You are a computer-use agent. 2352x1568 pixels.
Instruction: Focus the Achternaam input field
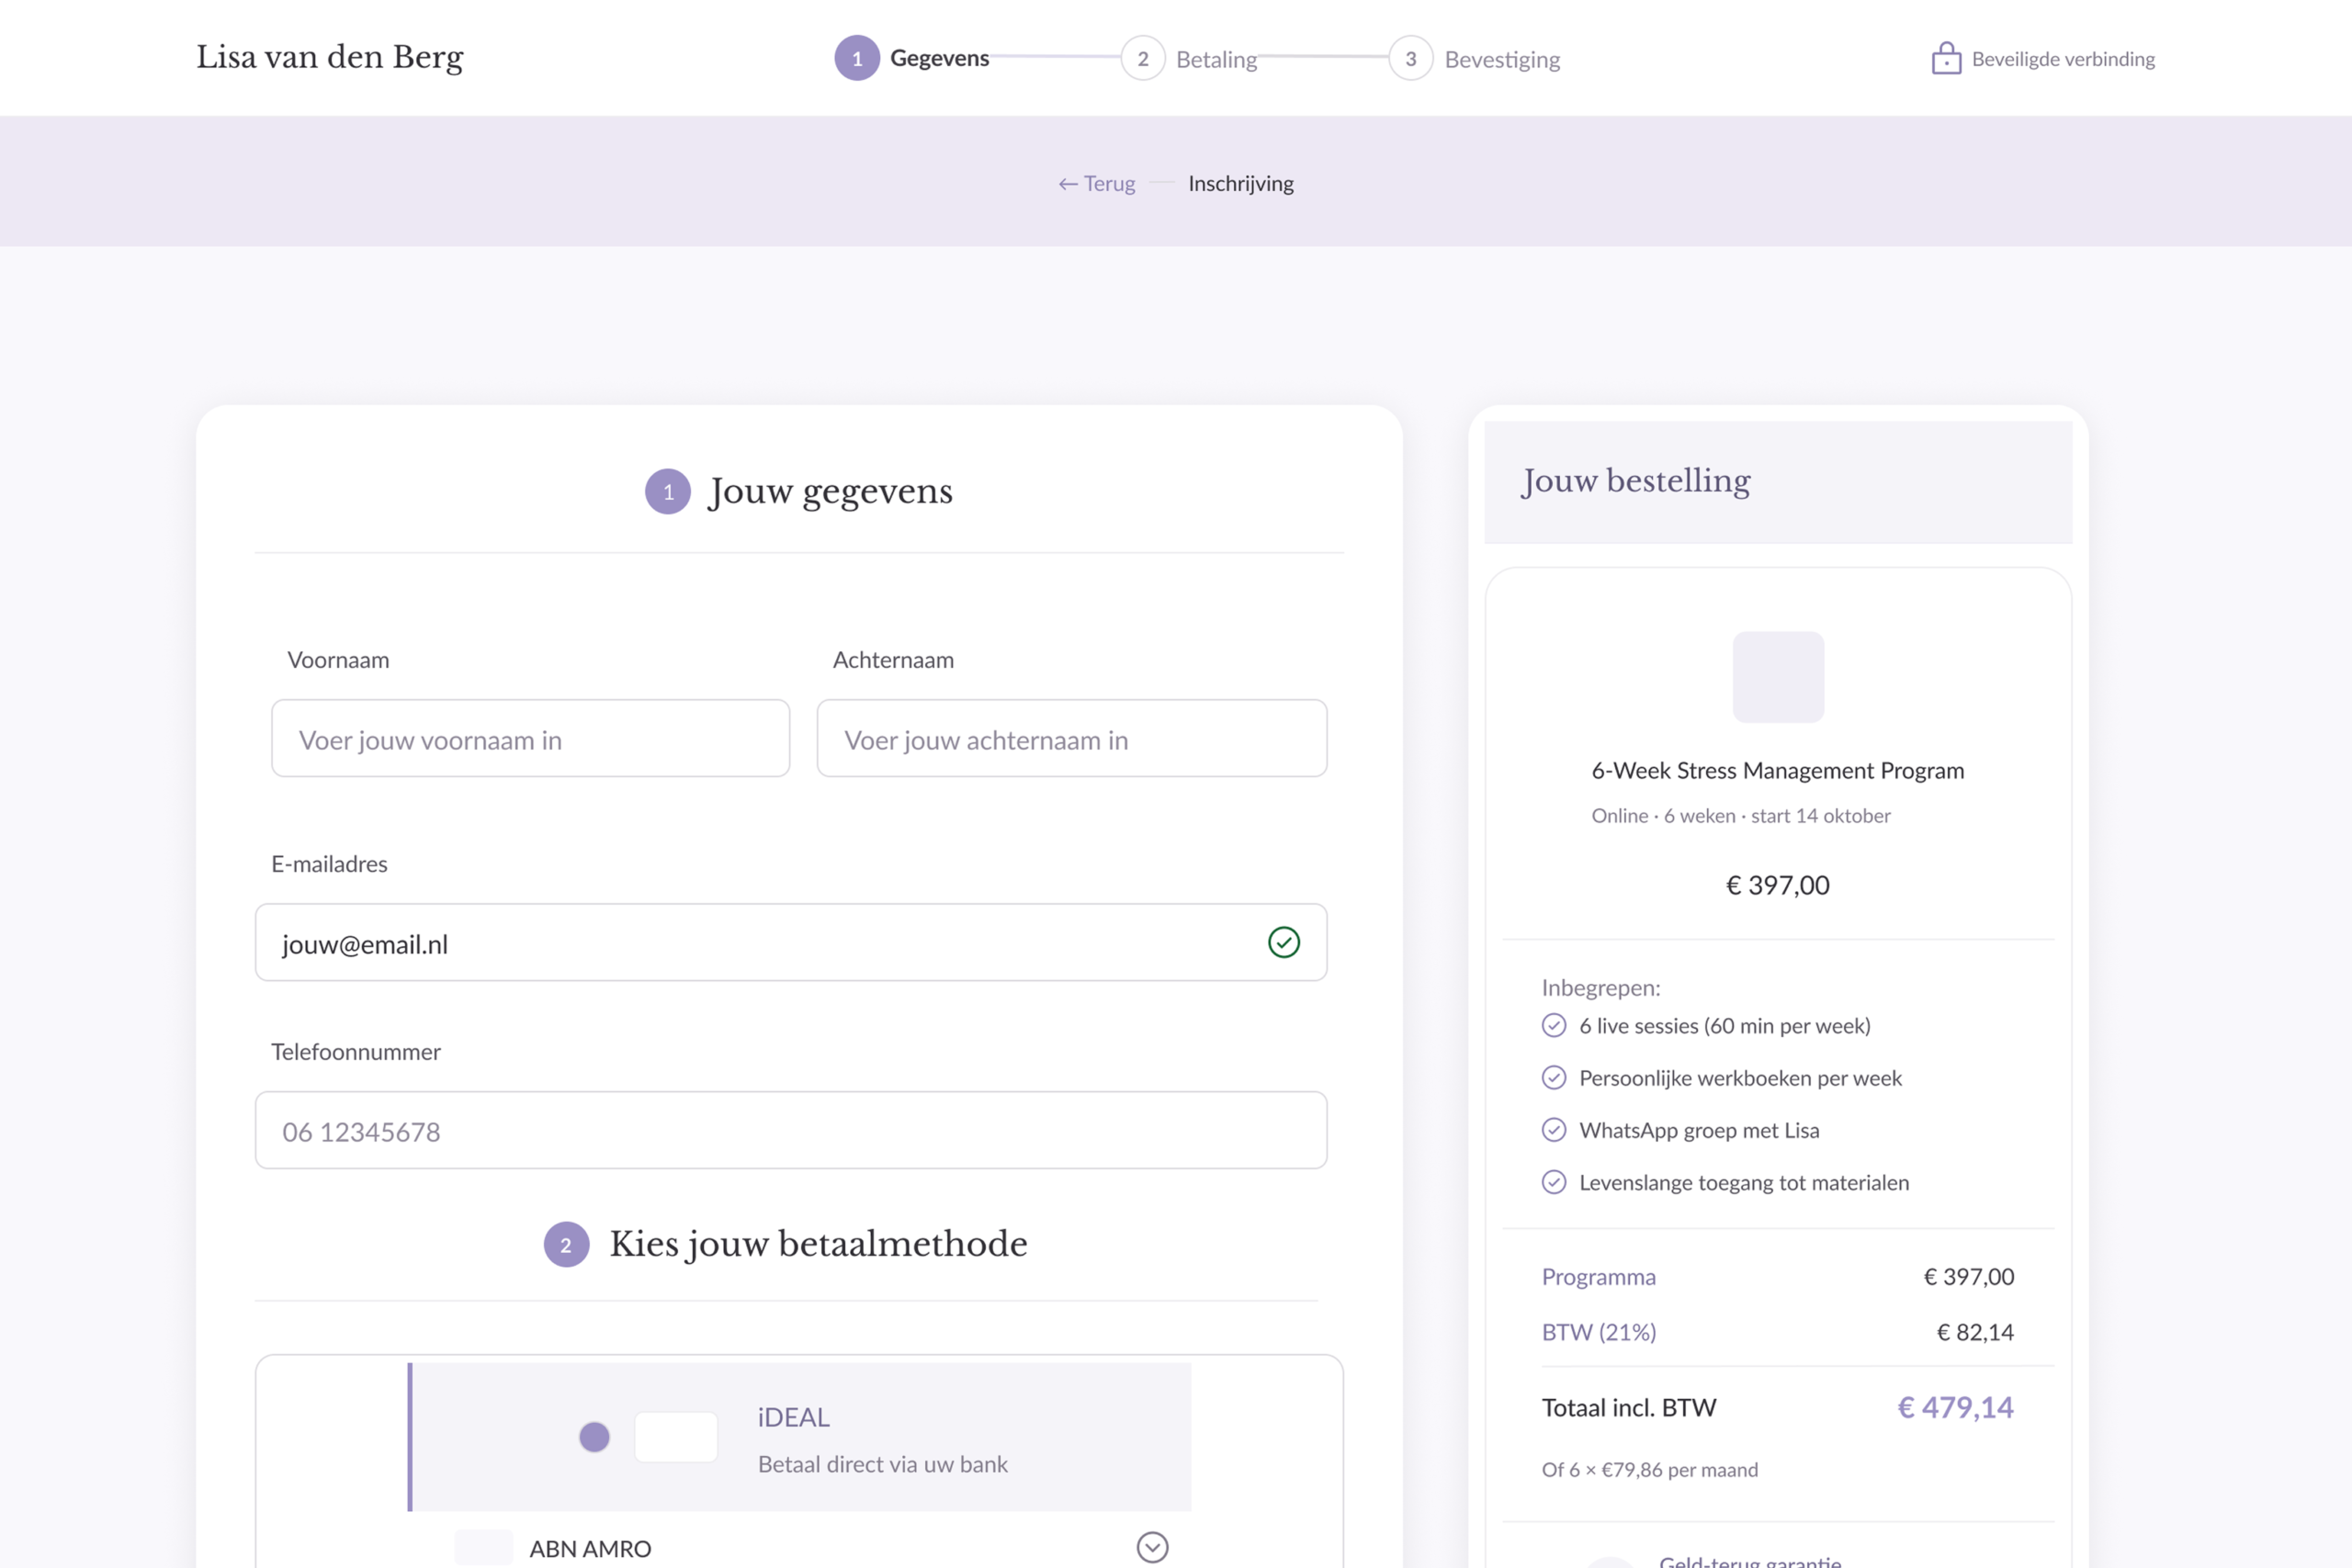(1071, 738)
